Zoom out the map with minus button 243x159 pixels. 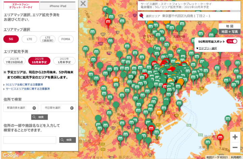coord(235,148)
